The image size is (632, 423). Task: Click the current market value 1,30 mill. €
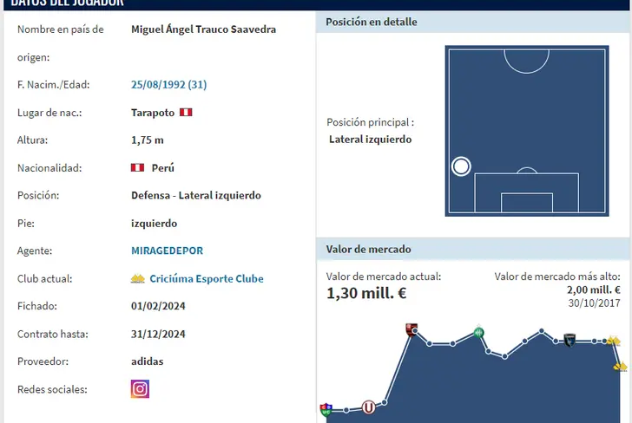click(366, 293)
